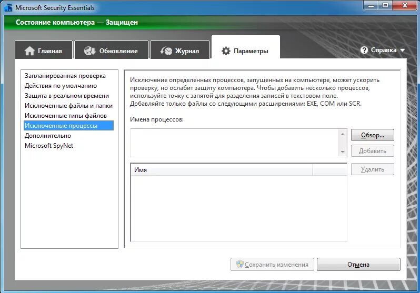The image size is (420, 293).
Task: Maximize the Microsoft Security Essentials window
Action: [385, 5]
